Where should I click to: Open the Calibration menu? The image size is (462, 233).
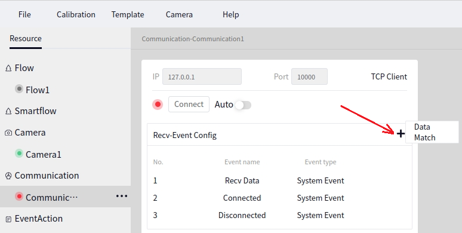tap(76, 14)
